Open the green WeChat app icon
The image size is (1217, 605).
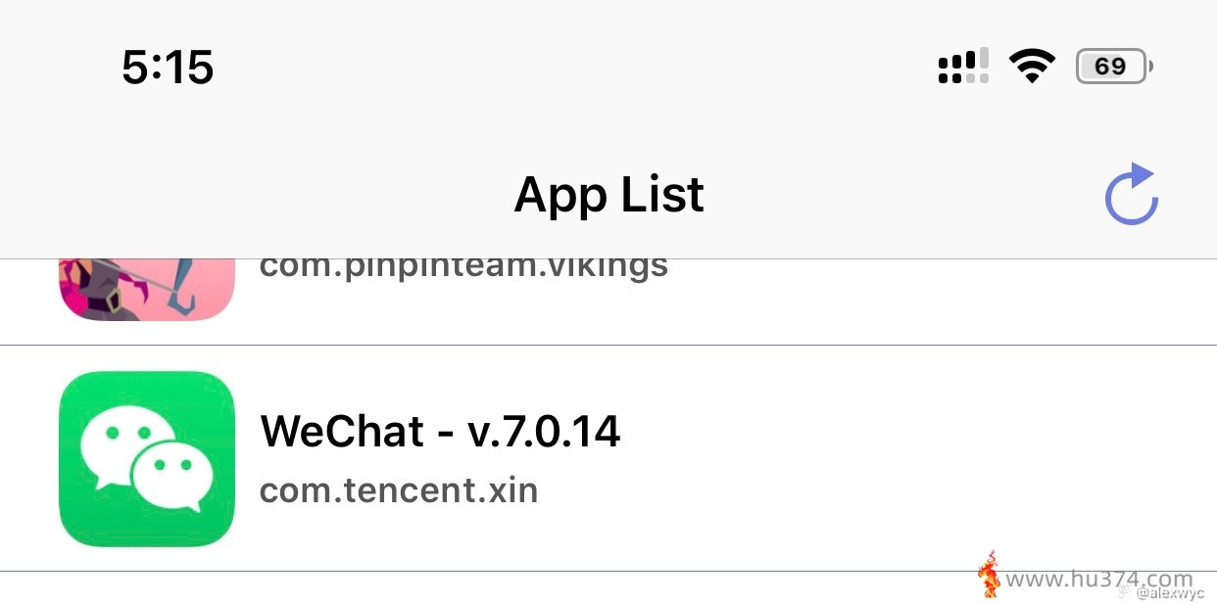click(x=148, y=458)
